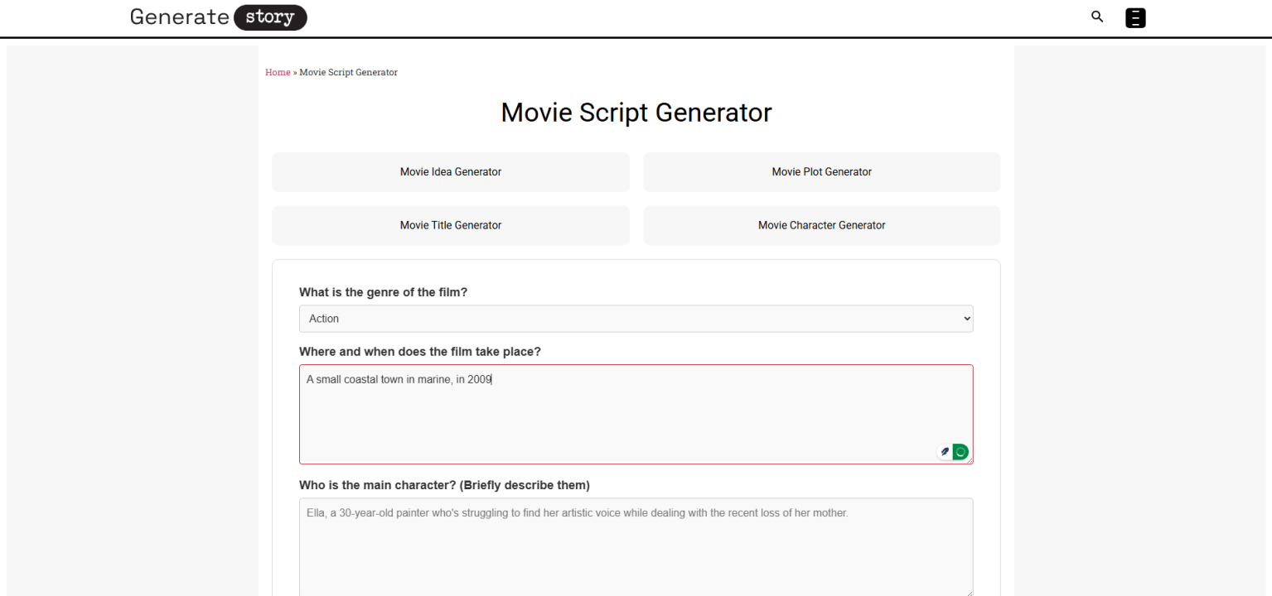Click the dark pencil icon on the Grammarly widget
1272x596 pixels.
[x=944, y=451]
